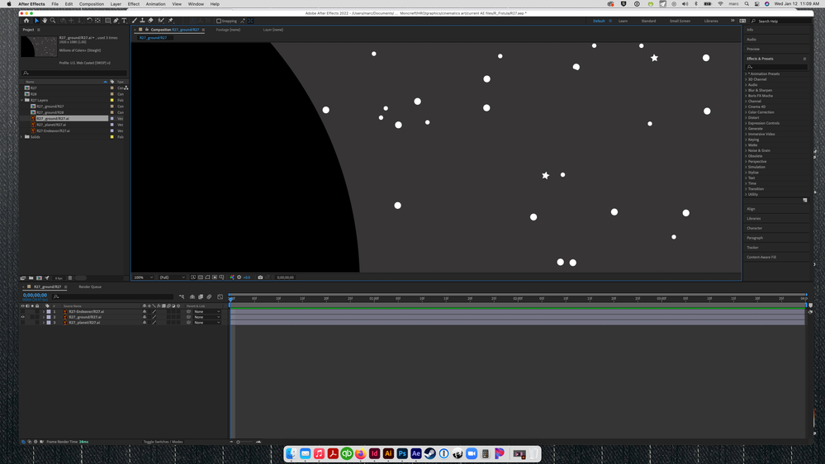Open the Effect menu
Screen dimensions: 825x464
point(134,3)
